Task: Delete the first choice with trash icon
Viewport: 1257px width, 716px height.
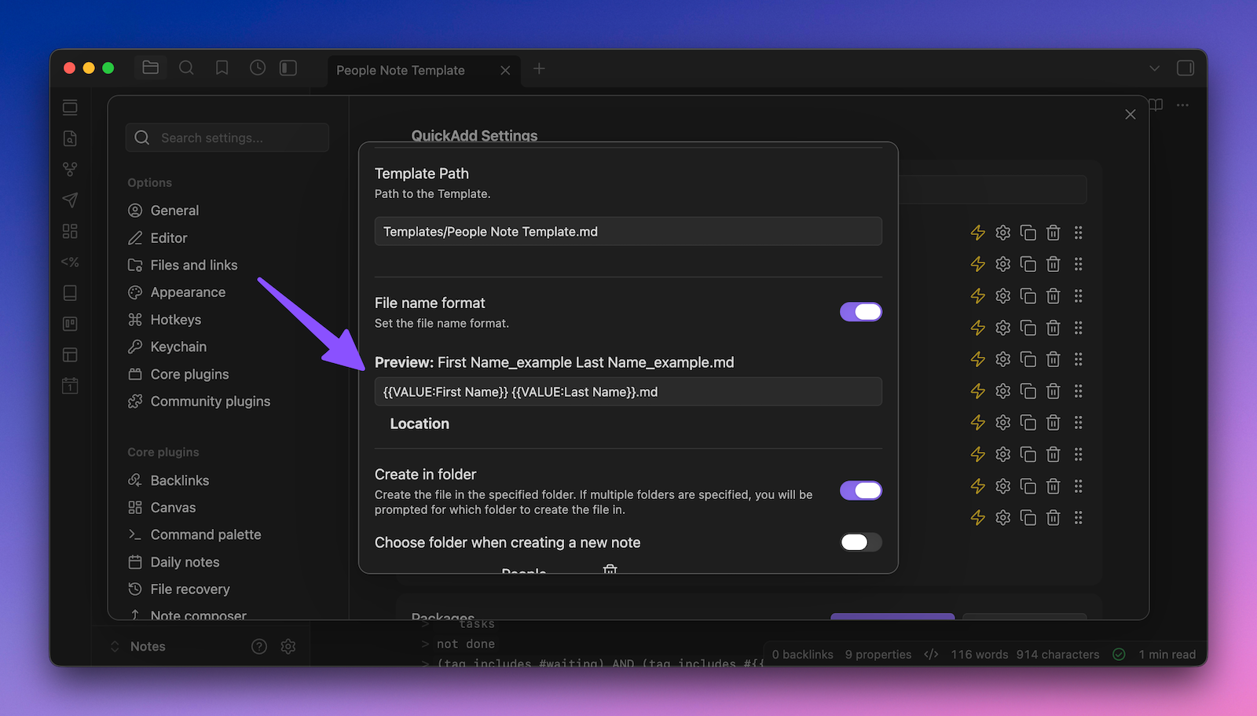Action: [x=1053, y=233]
